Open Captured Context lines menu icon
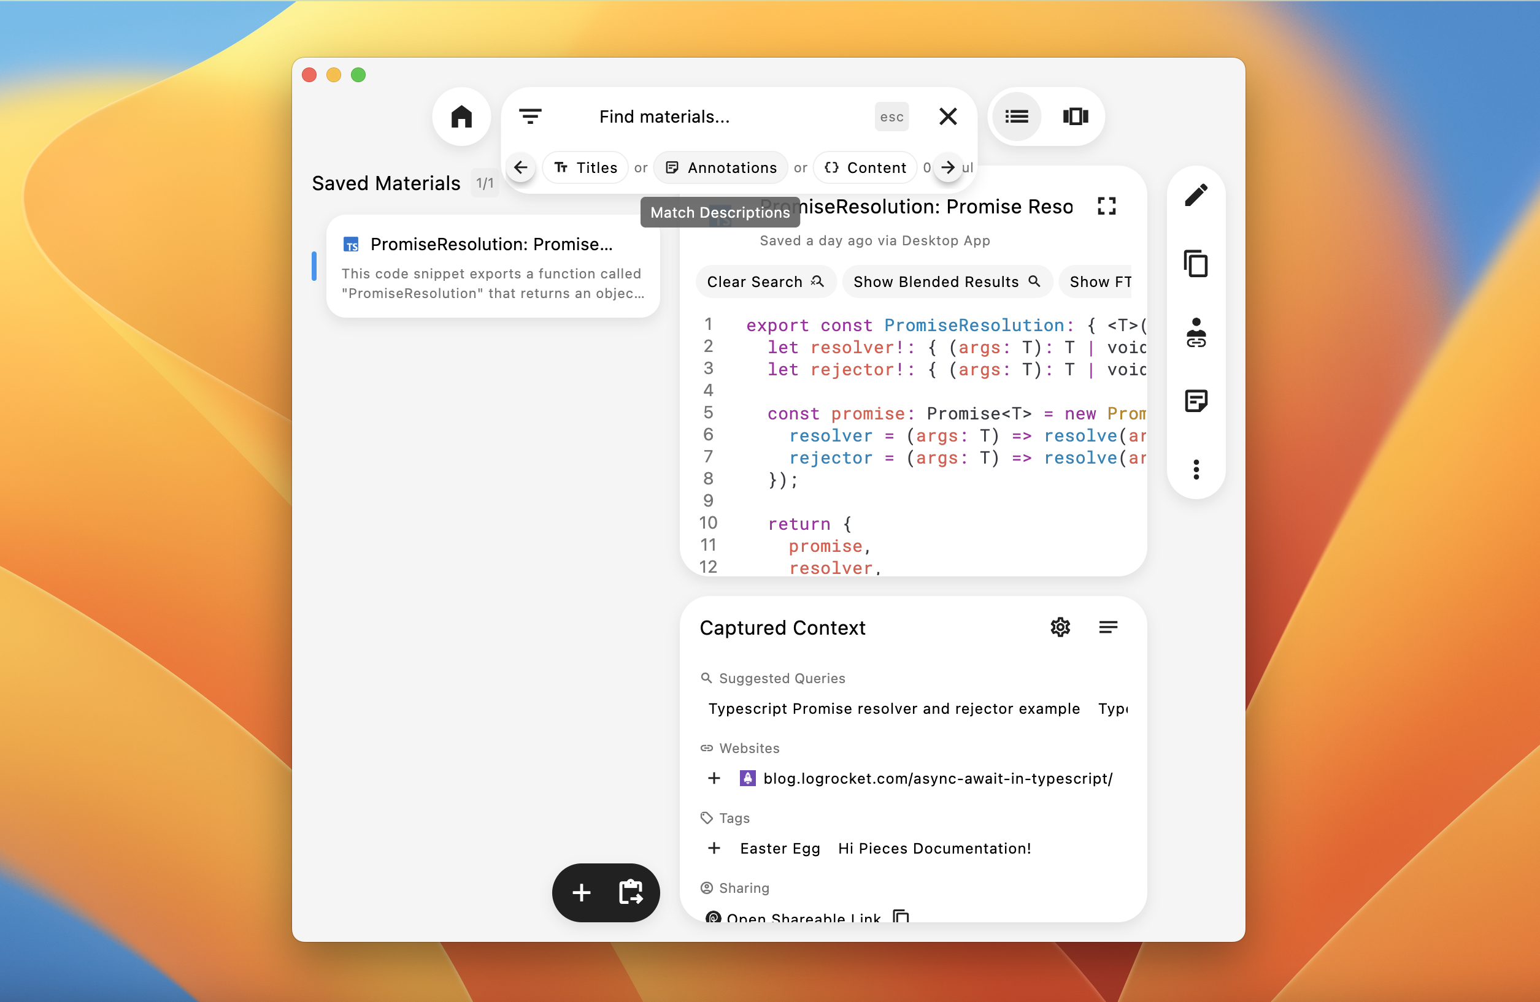The width and height of the screenshot is (1540, 1002). tap(1108, 627)
